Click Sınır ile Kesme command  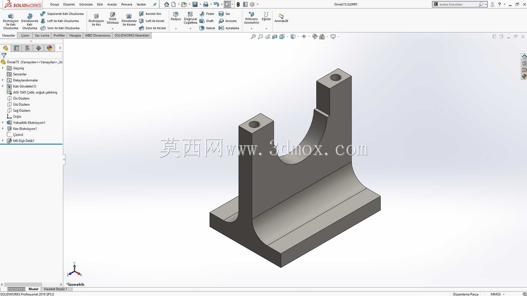pyautogui.click(x=152, y=28)
